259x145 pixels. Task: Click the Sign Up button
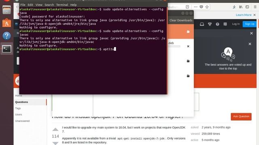tap(250, 24)
